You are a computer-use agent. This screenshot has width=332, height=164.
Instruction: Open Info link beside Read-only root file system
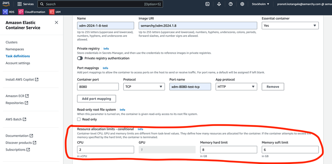(123, 110)
